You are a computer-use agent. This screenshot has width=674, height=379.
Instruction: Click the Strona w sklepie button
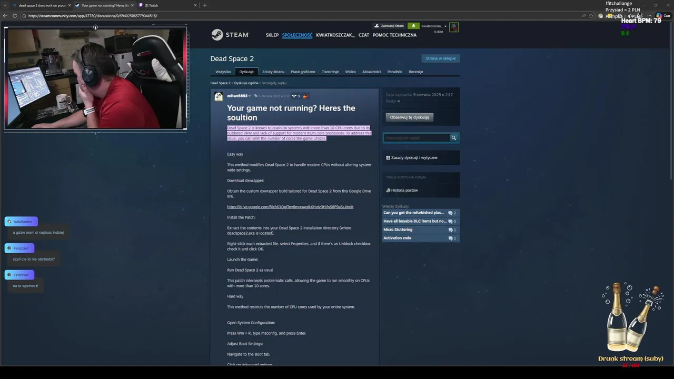click(441, 58)
